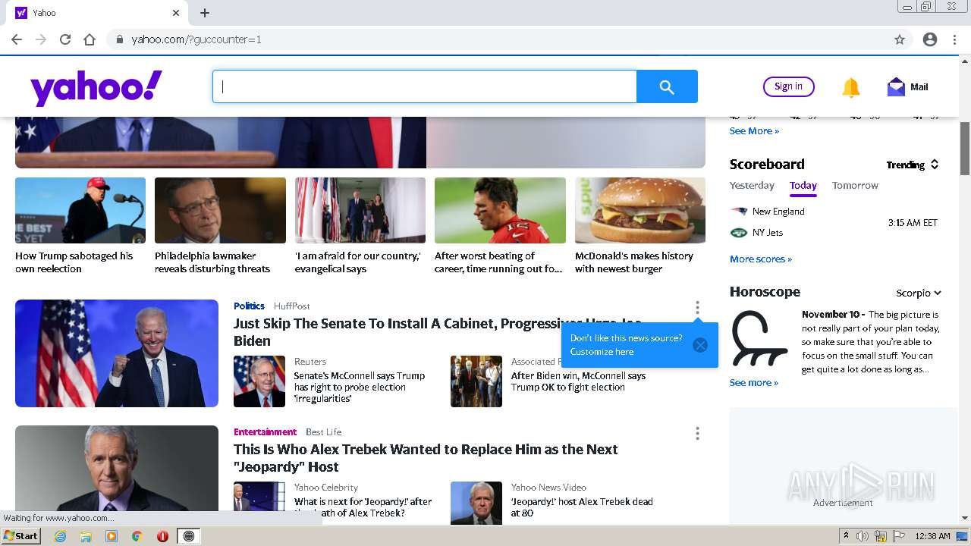Viewport: 971px width, 546px height.
Task: Open options menu for the Biden article
Action: click(697, 308)
